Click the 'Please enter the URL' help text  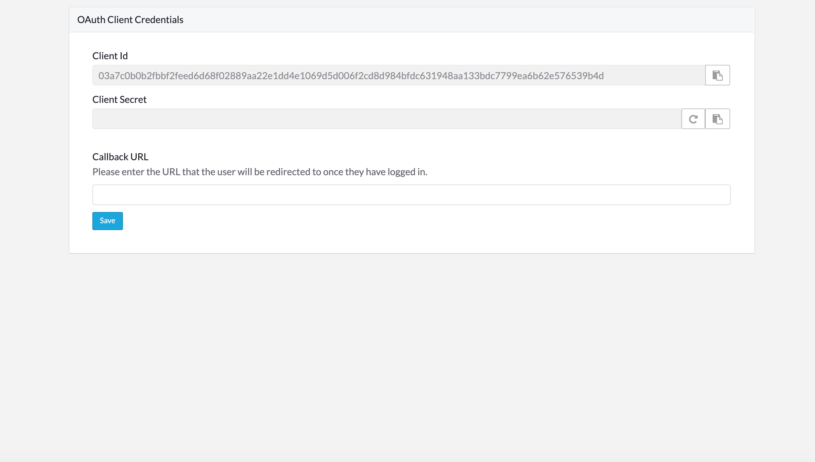tap(260, 172)
